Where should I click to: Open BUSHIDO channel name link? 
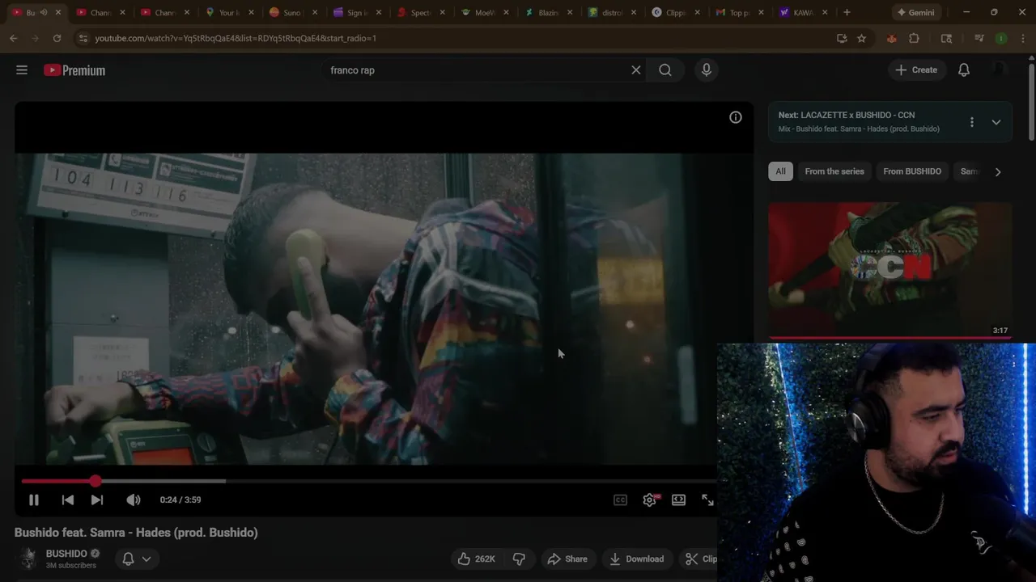(x=66, y=554)
